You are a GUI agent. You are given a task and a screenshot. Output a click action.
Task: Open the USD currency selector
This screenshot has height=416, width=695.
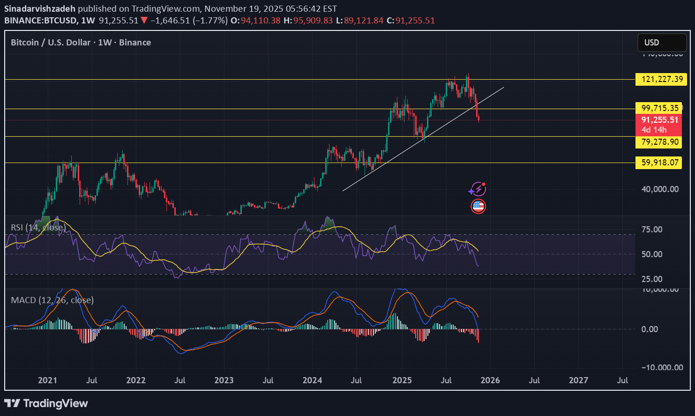click(661, 43)
